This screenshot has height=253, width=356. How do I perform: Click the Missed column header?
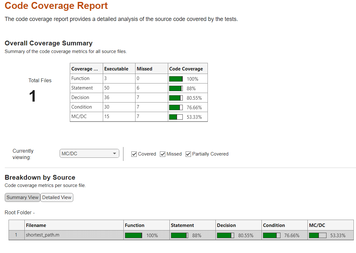click(x=145, y=69)
